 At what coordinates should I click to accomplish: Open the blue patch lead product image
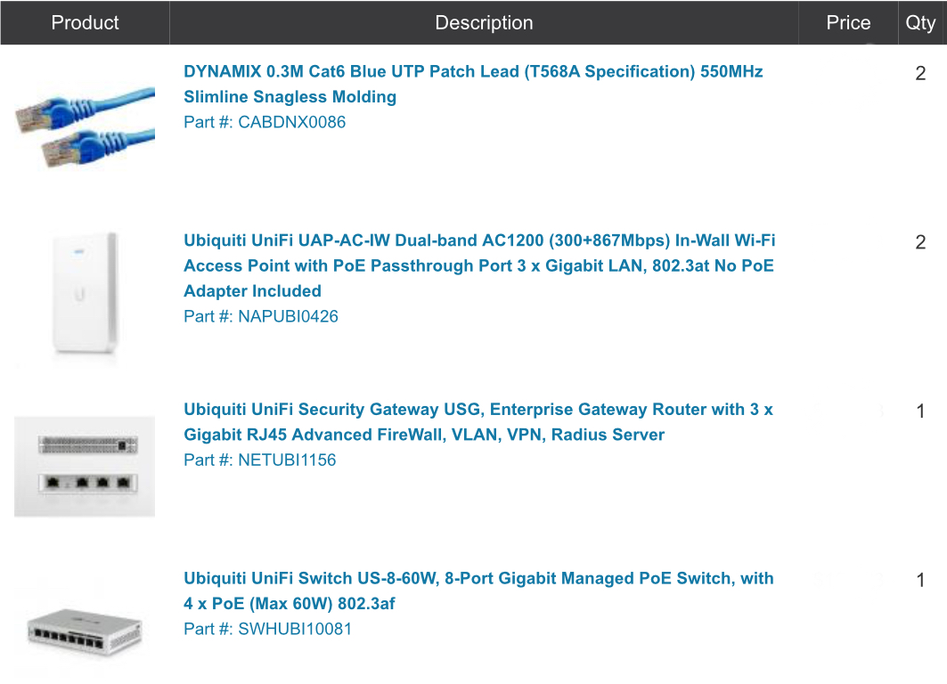pos(85,124)
